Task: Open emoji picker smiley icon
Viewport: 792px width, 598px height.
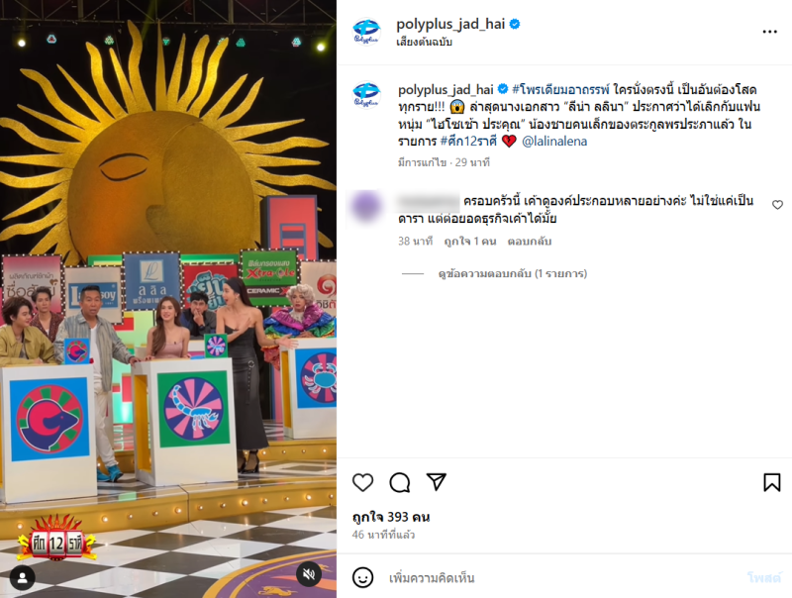Action: click(362, 578)
